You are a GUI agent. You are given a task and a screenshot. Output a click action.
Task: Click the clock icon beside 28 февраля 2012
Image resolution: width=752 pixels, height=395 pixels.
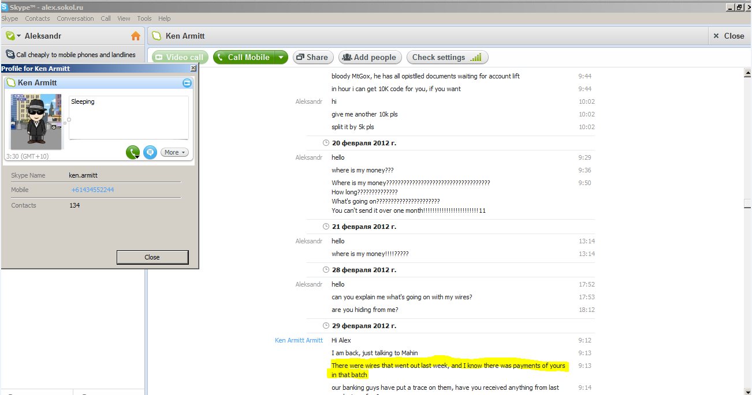(326, 270)
